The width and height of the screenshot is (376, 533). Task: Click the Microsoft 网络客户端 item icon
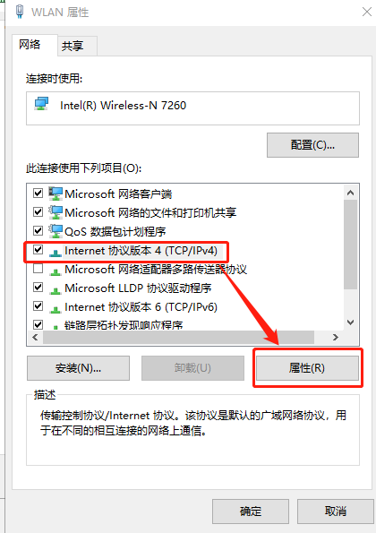click(x=56, y=193)
